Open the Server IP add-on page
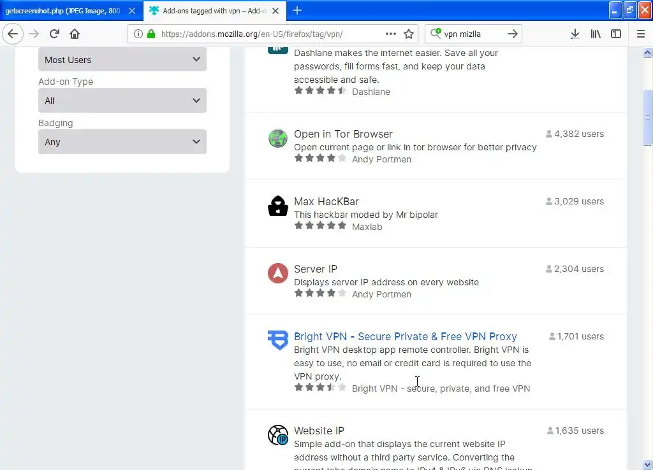The height and width of the screenshot is (470, 653). (x=315, y=269)
